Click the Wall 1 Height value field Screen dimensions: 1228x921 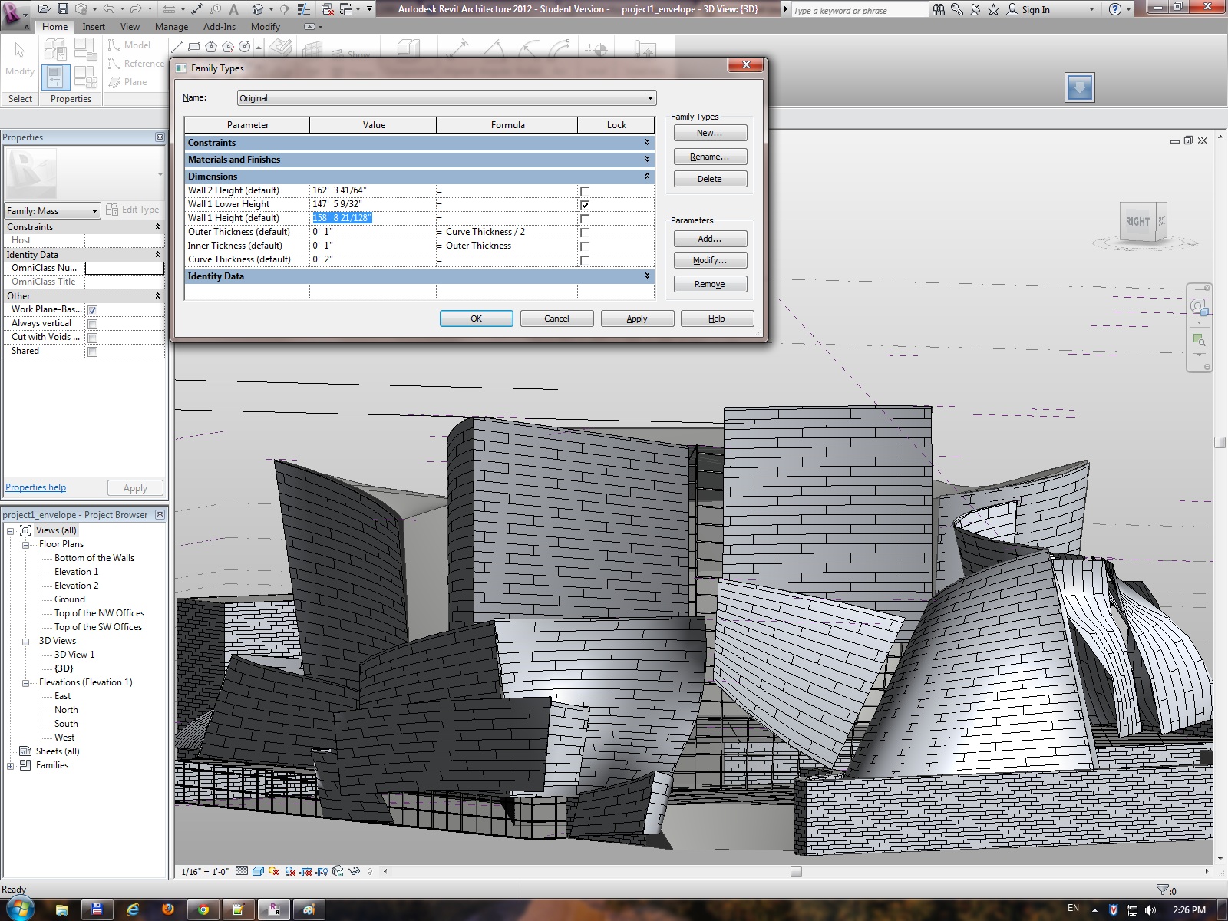pos(373,218)
